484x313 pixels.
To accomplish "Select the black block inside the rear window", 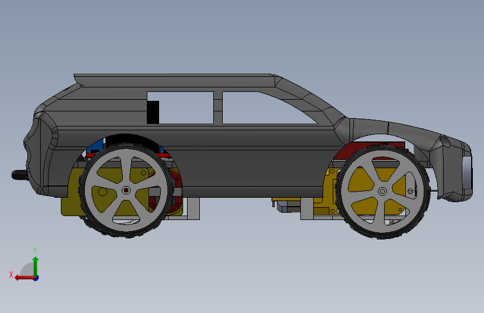I will click(x=153, y=112).
